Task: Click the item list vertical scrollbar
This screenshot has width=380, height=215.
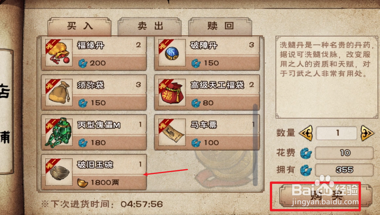Action: click(x=255, y=145)
